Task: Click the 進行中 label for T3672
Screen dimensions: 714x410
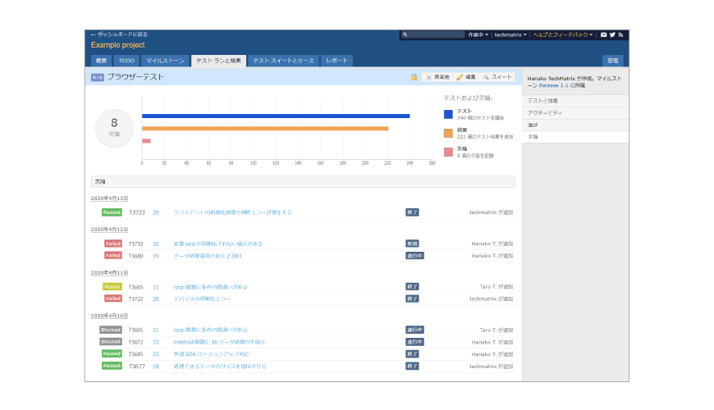Action: 414,342
